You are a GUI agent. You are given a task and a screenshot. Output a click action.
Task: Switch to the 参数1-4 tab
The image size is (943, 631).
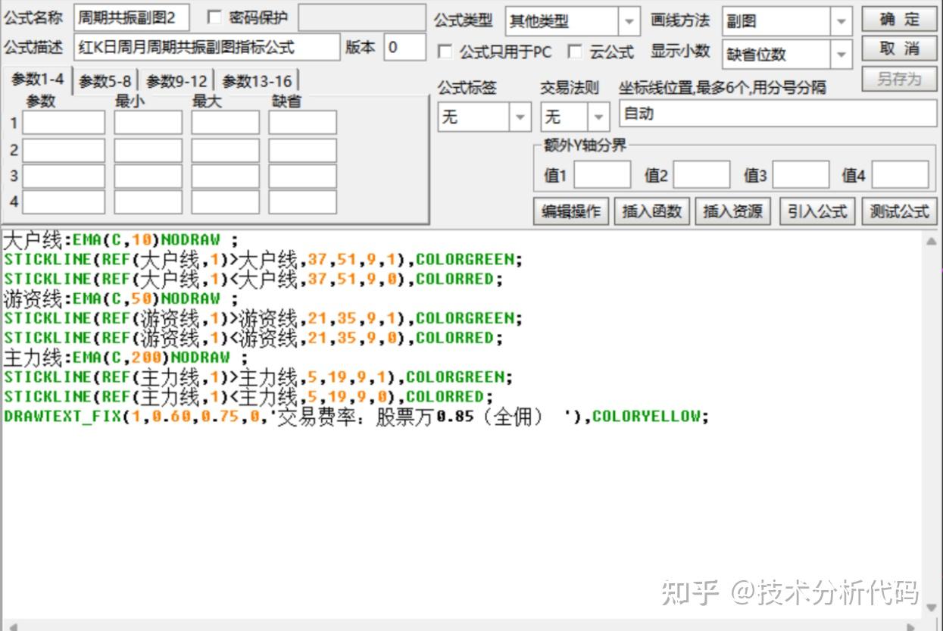[38, 79]
